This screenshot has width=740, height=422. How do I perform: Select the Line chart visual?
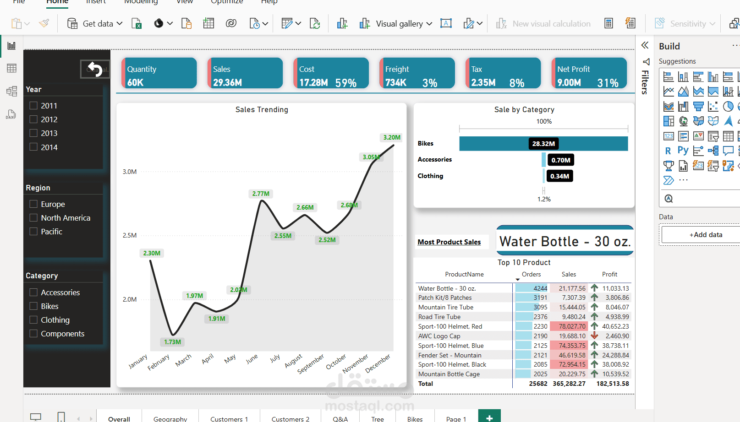(669, 92)
